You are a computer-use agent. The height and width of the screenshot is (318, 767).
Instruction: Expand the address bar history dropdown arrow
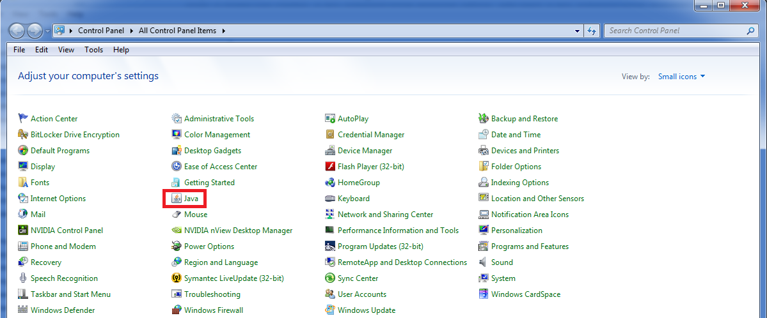[x=578, y=30]
